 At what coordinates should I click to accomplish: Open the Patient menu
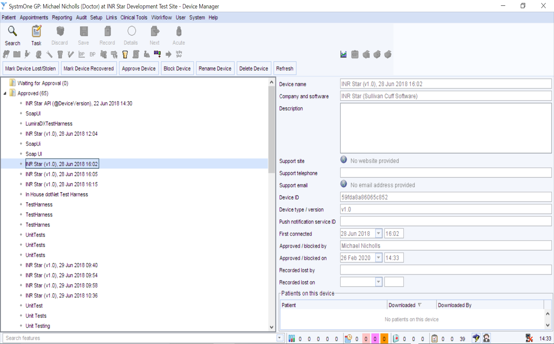(9, 18)
